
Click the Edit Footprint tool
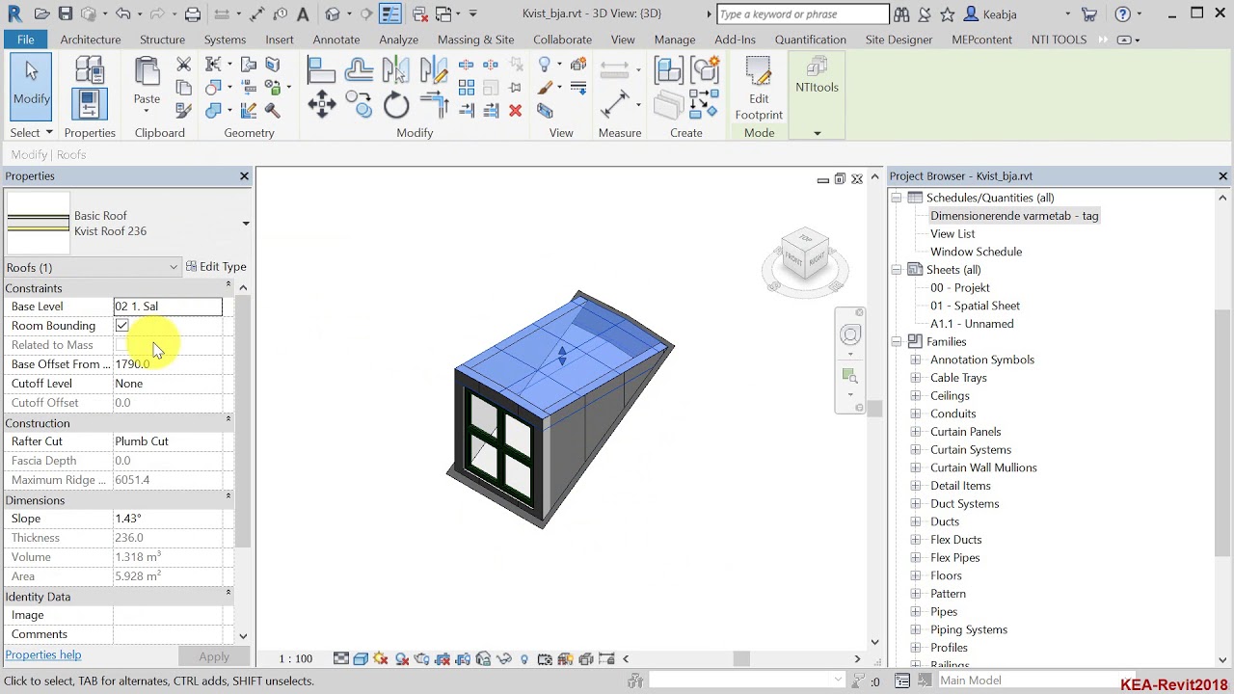pos(759,89)
